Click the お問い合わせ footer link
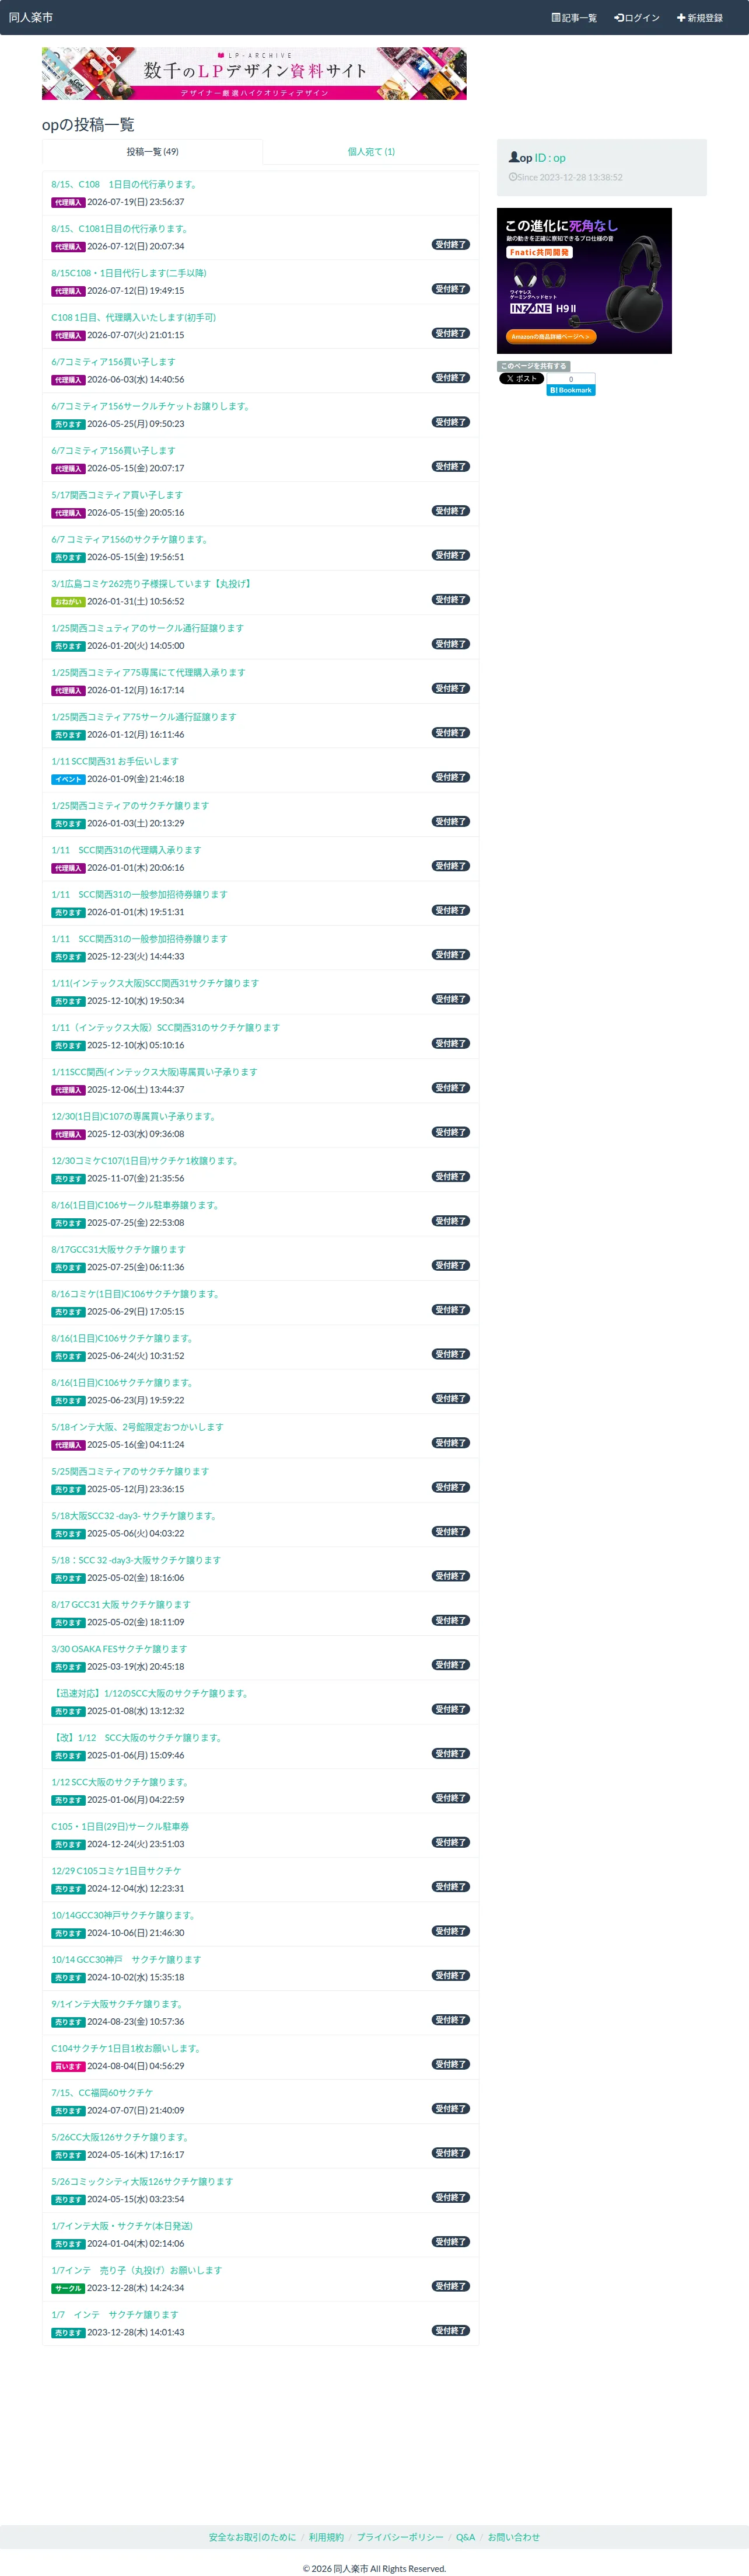 click(513, 2537)
